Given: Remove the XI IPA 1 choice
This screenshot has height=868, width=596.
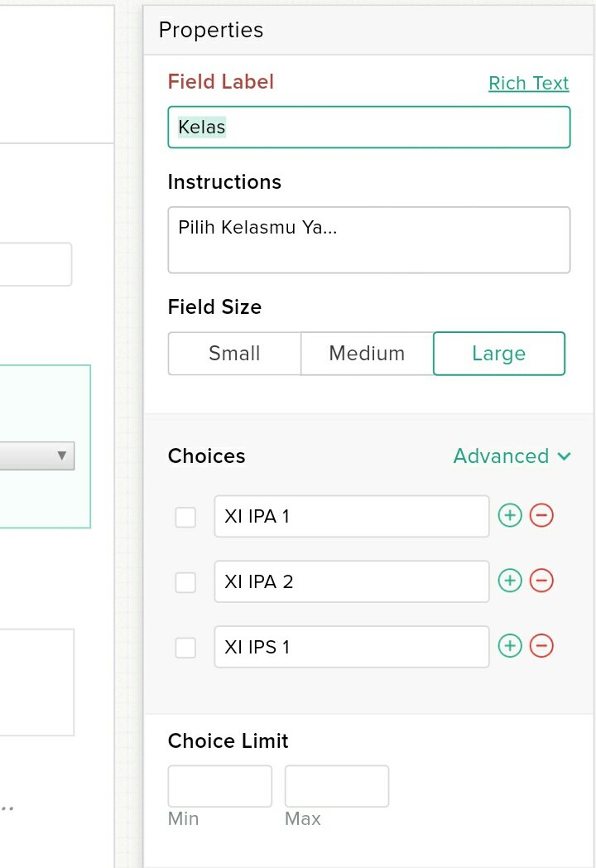Looking at the screenshot, I should coord(541,515).
